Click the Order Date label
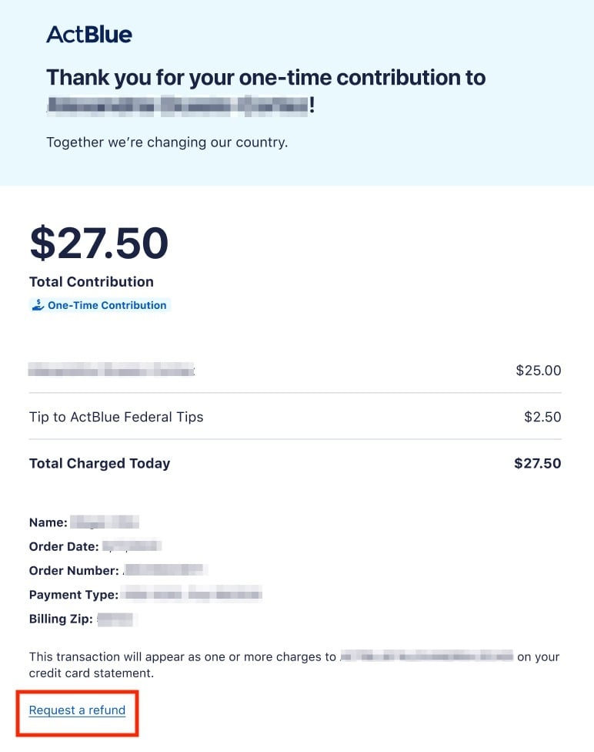This screenshot has height=752, width=594. tap(64, 546)
